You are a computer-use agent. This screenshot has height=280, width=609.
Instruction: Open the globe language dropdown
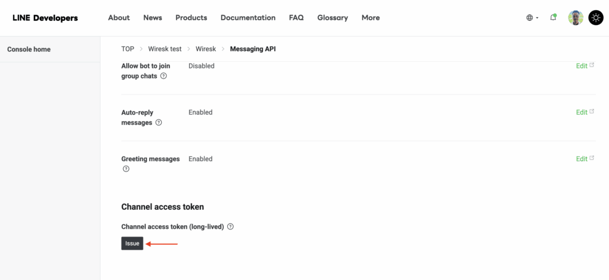(x=532, y=18)
